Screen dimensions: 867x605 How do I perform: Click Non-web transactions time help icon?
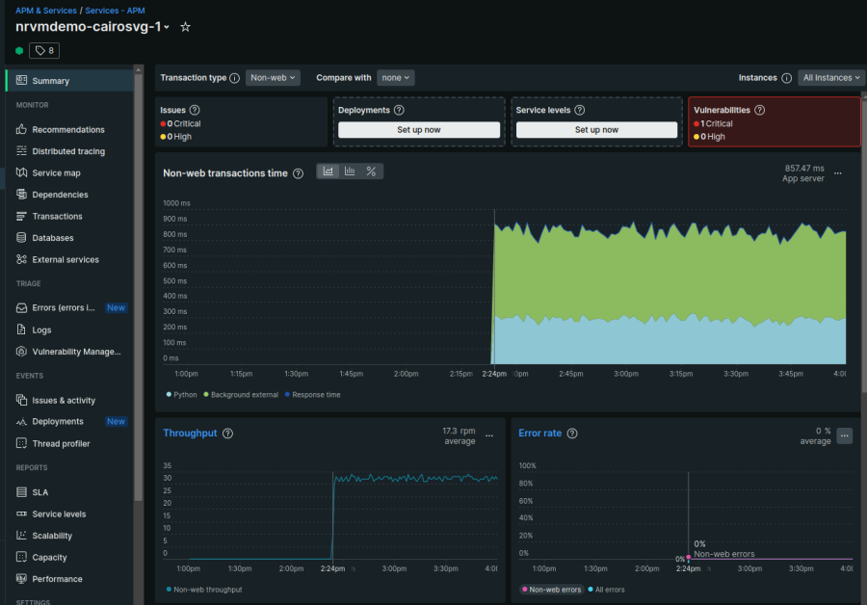[298, 173]
